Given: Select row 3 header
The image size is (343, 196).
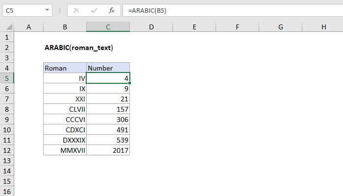Looking at the screenshot, I should click(x=7, y=58).
